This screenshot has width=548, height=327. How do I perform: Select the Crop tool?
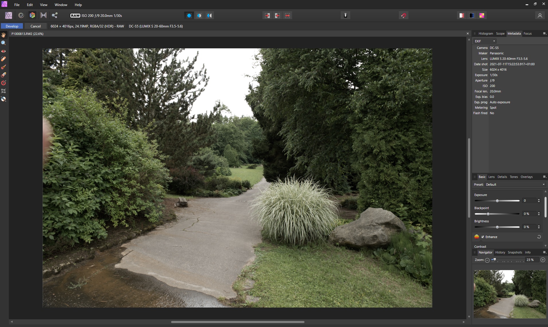3,91
